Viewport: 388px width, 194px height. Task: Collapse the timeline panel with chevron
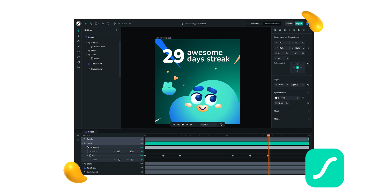coord(78,131)
